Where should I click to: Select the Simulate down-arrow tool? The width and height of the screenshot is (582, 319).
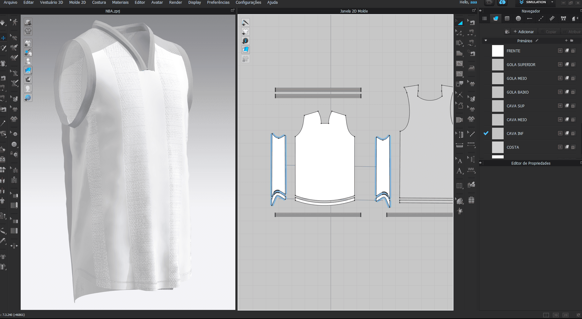[3, 23]
